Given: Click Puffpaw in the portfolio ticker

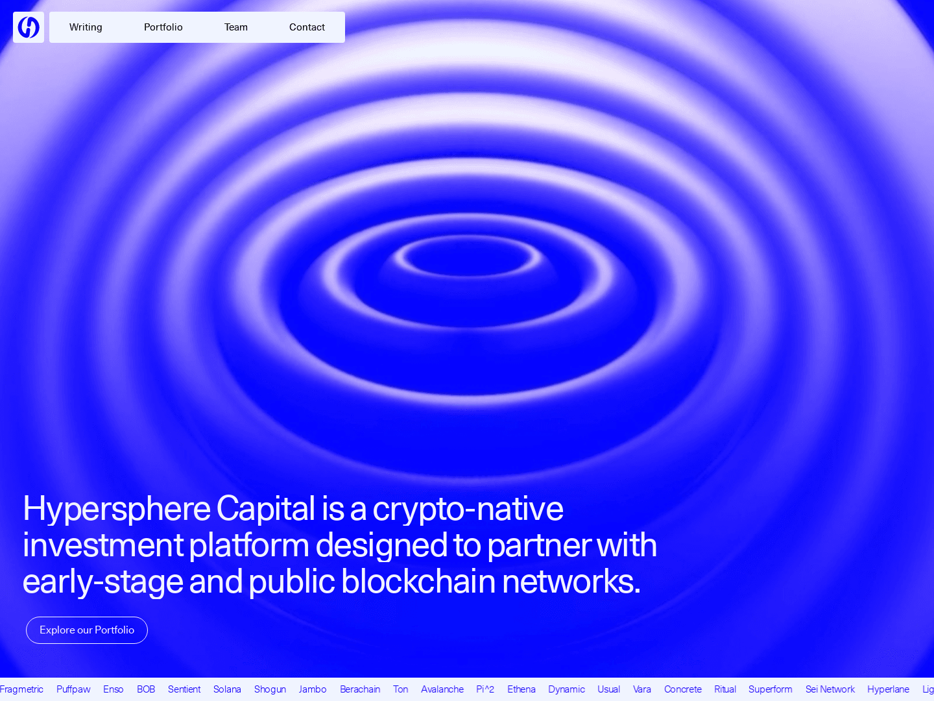Looking at the screenshot, I should (73, 689).
